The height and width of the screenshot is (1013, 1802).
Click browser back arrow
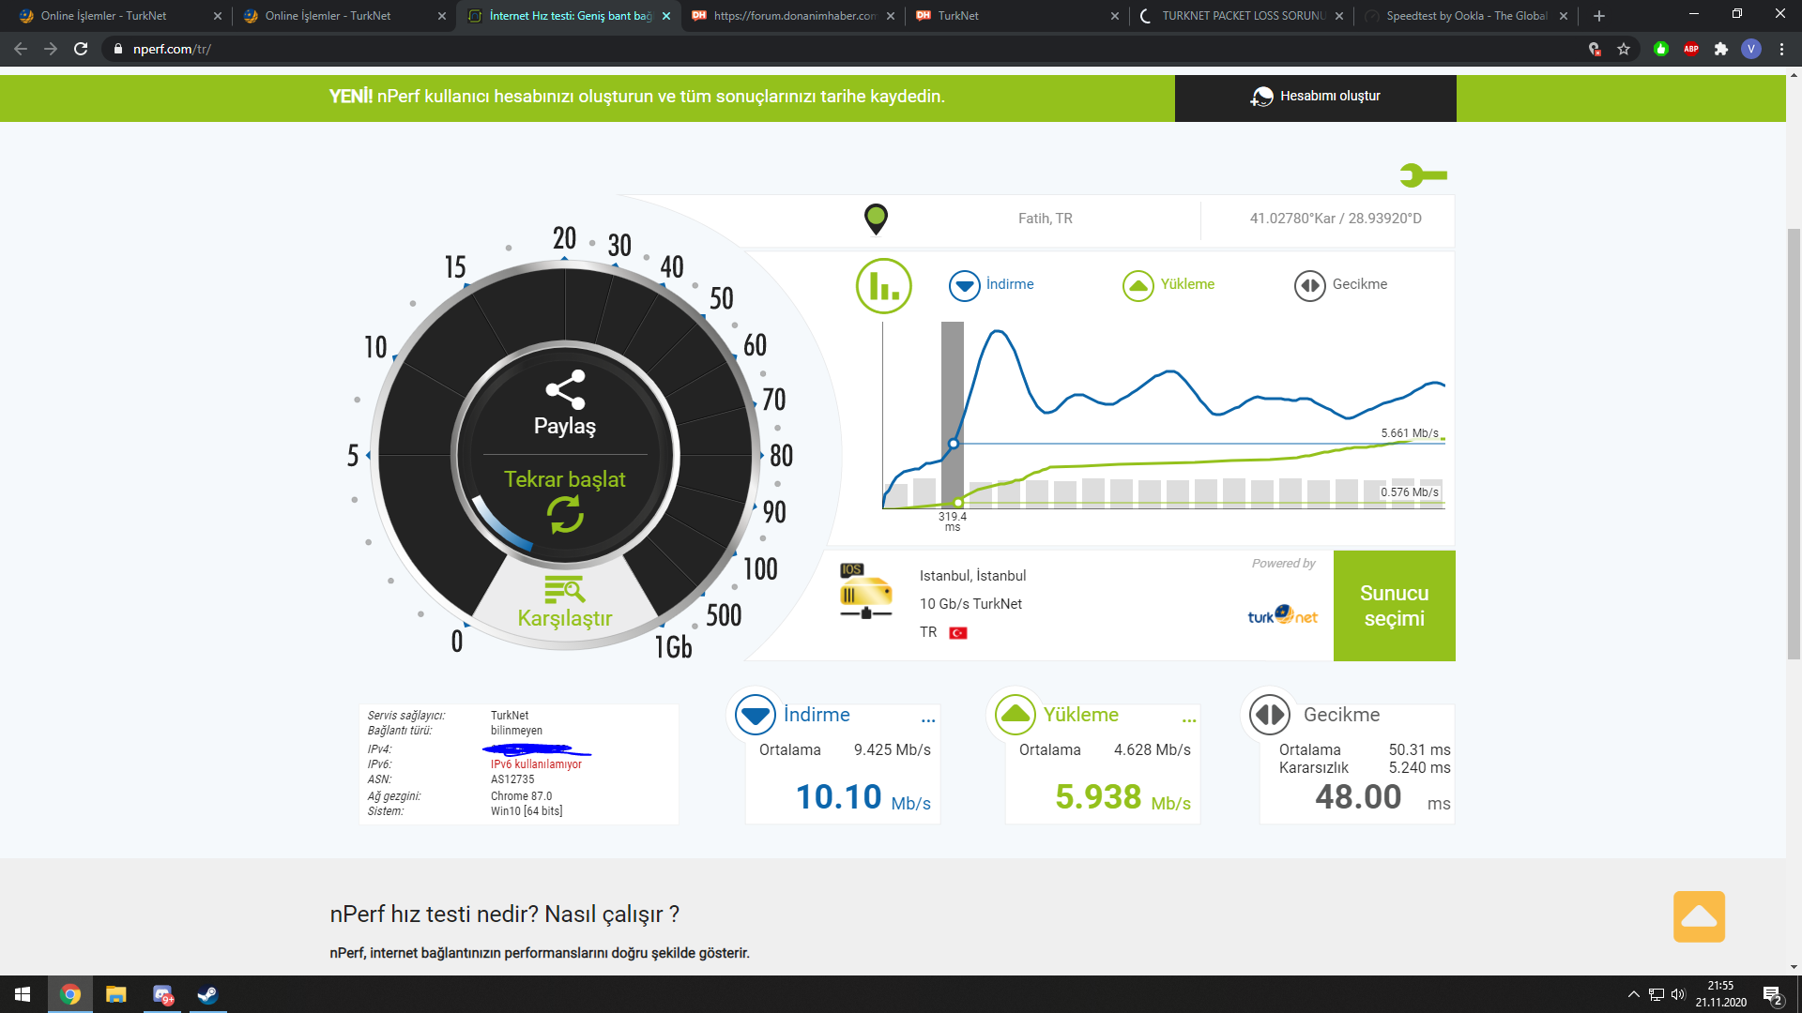(21, 49)
